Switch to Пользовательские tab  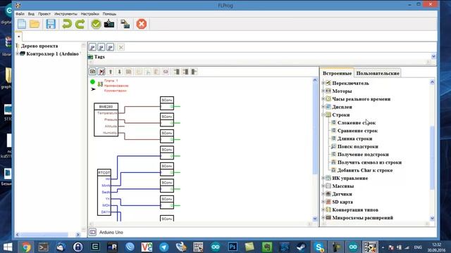tap(378, 73)
